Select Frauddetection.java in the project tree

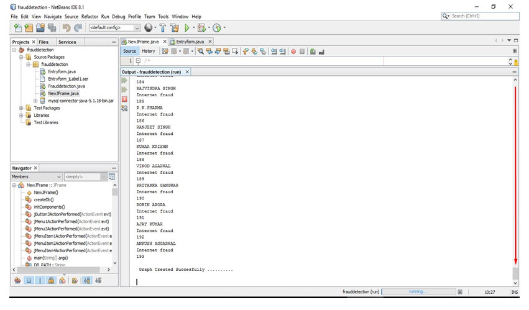point(66,86)
